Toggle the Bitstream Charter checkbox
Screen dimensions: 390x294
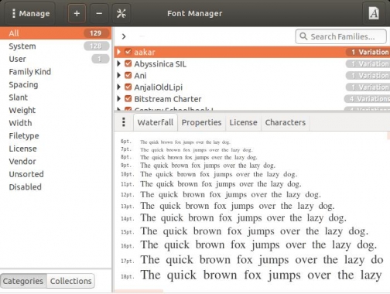pyautogui.click(x=128, y=98)
